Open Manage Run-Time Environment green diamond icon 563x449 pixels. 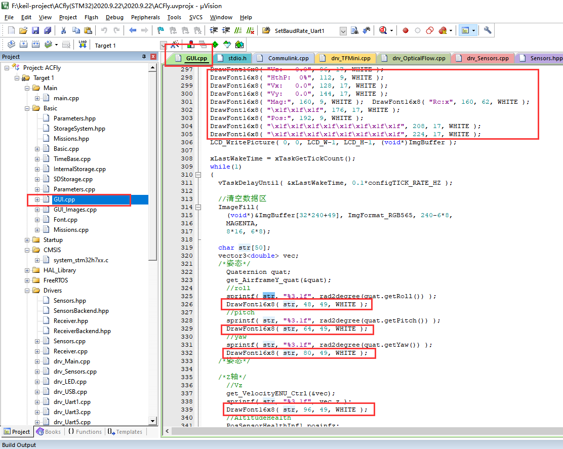point(215,45)
